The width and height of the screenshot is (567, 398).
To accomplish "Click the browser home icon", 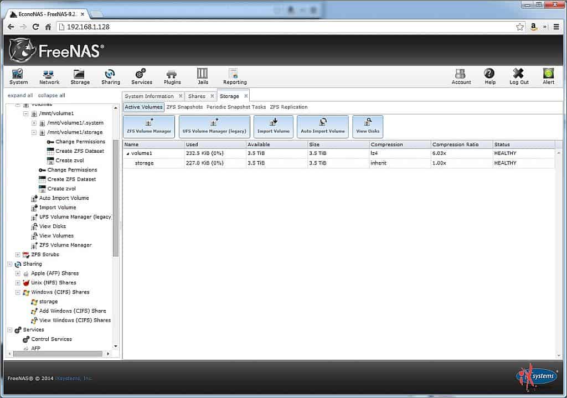I will point(48,27).
